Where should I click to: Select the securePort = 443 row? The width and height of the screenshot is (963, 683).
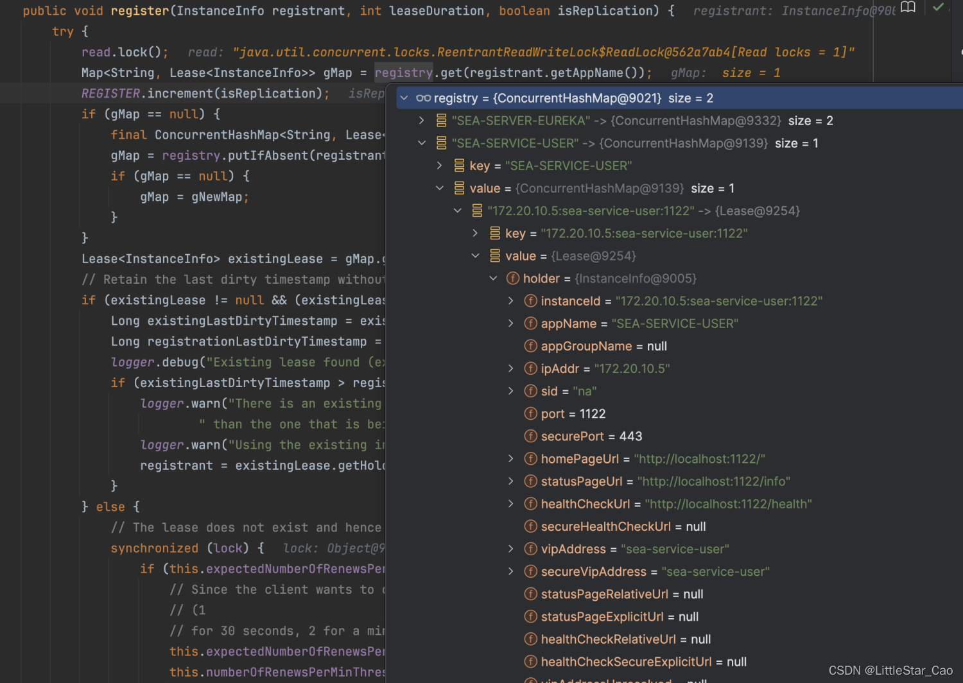tap(674, 436)
